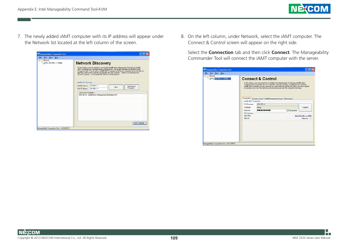
Task: Click app icon in Network Discovery title bar
Action: click(x=39, y=54)
